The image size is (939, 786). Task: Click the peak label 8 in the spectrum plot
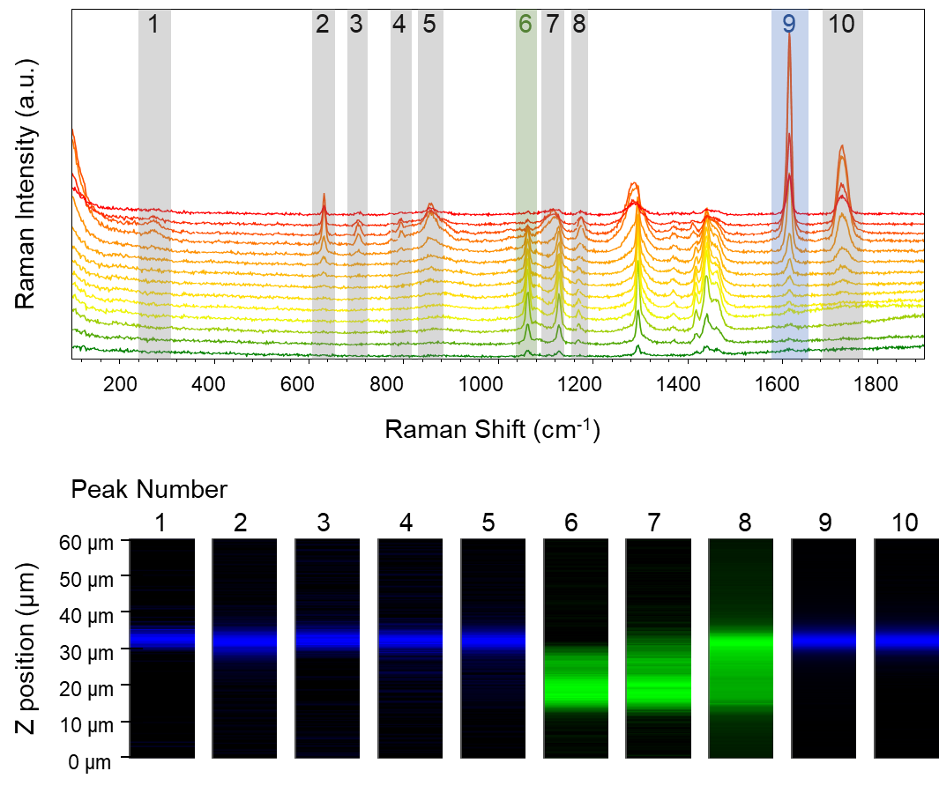pyautogui.click(x=579, y=24)
